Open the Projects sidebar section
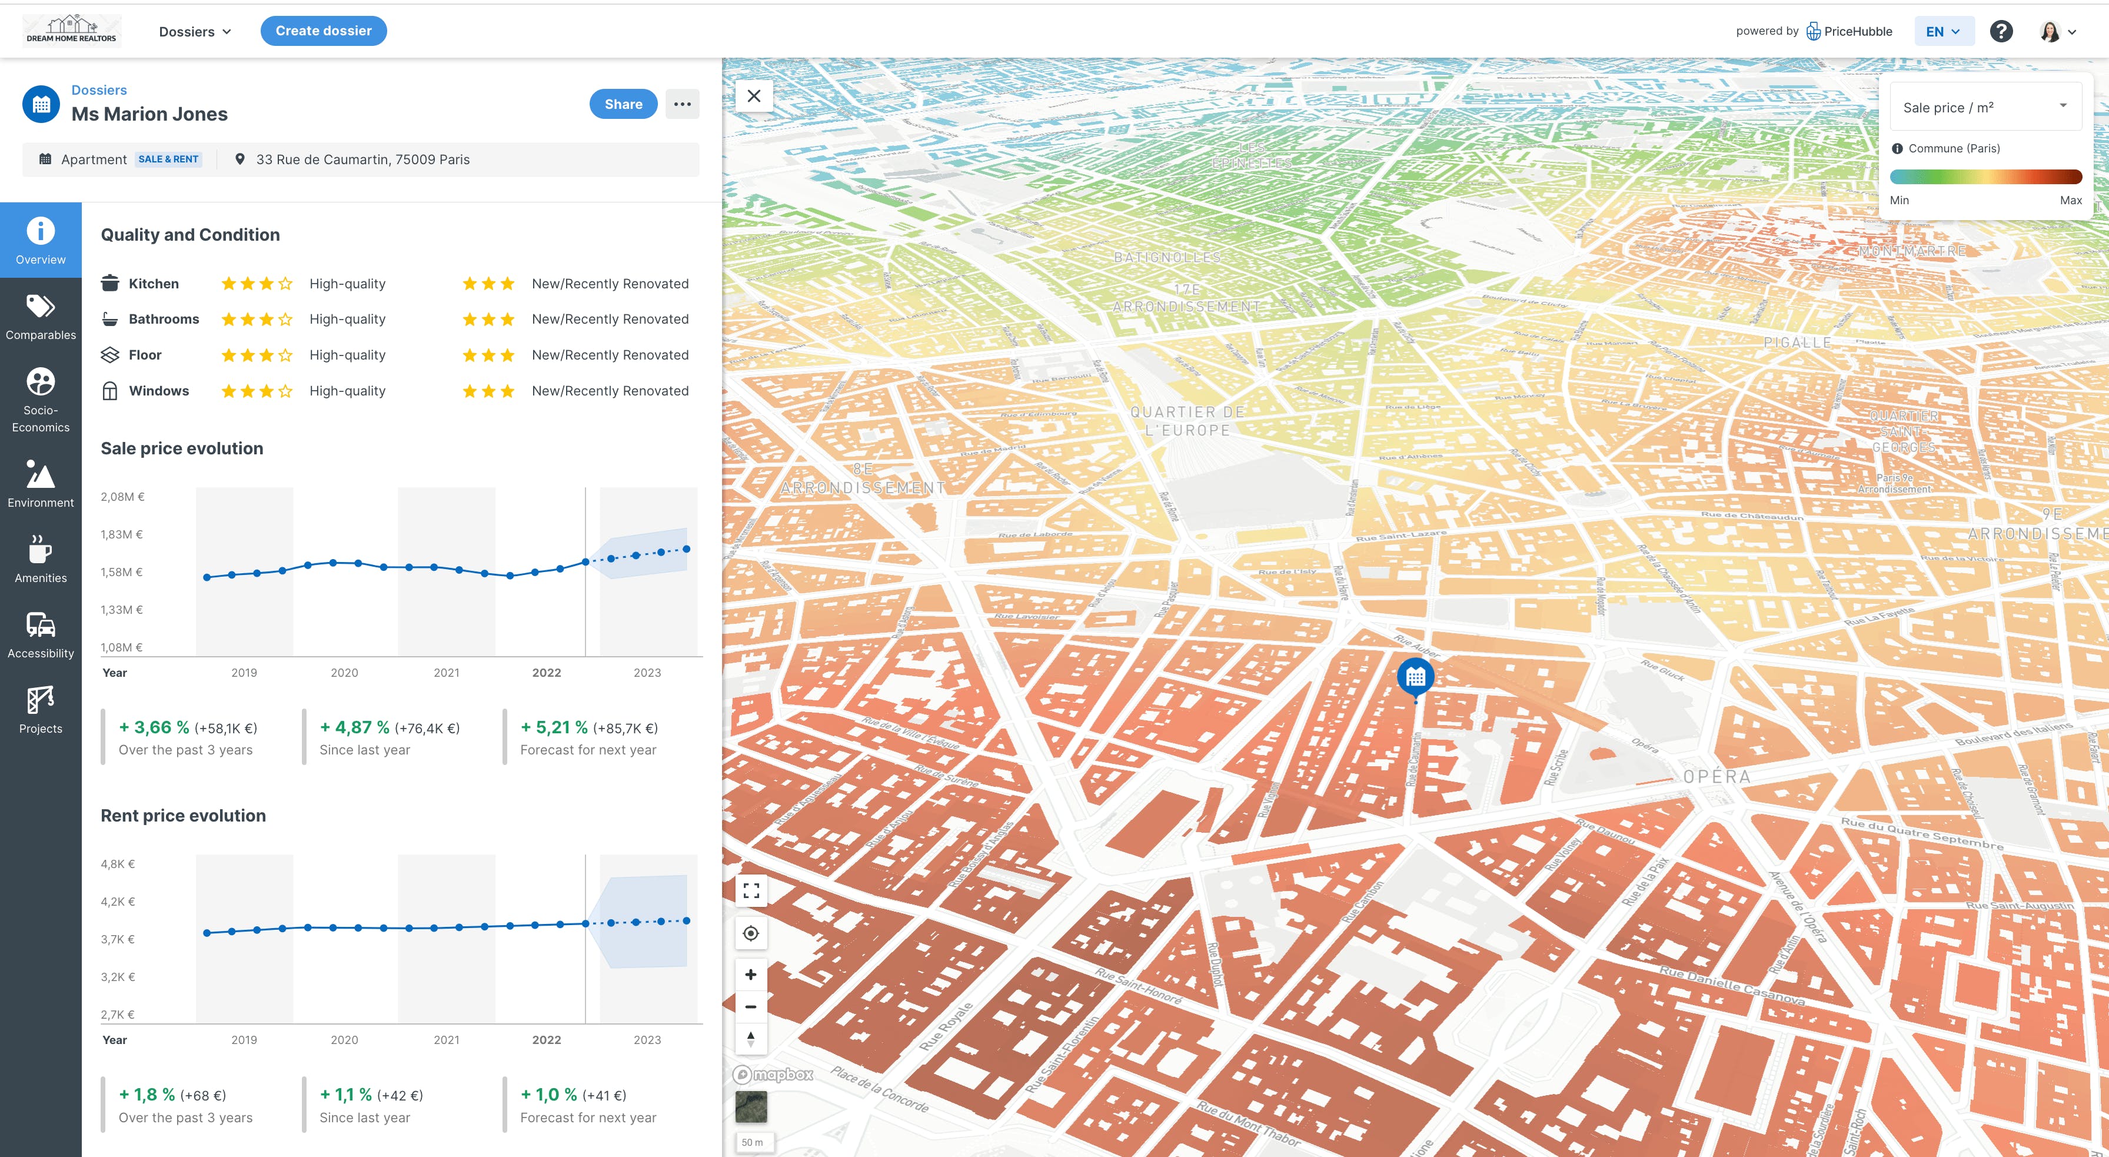Image resolution: width=2109 pixels, height=1157 pixels. (40, 710)
